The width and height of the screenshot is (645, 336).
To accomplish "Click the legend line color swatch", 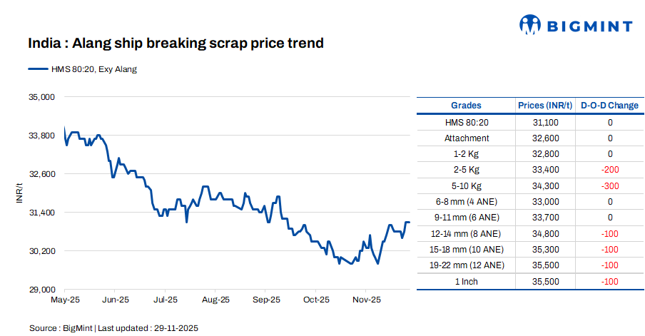I will 37,69.
